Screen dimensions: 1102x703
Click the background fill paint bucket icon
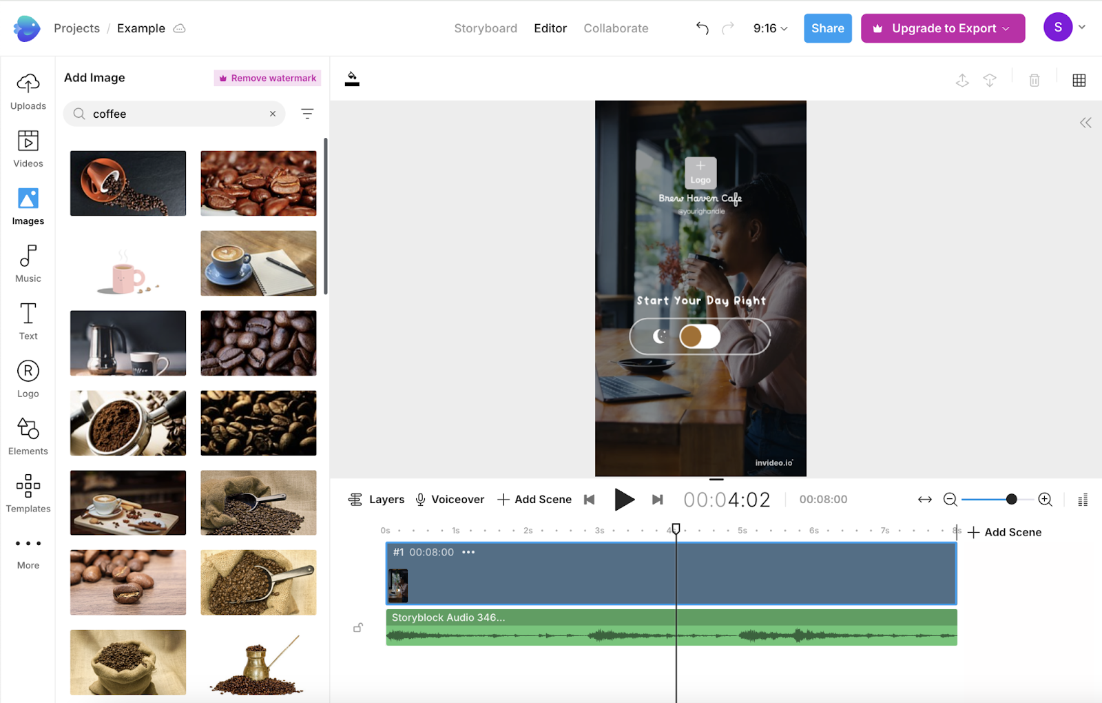352,79
